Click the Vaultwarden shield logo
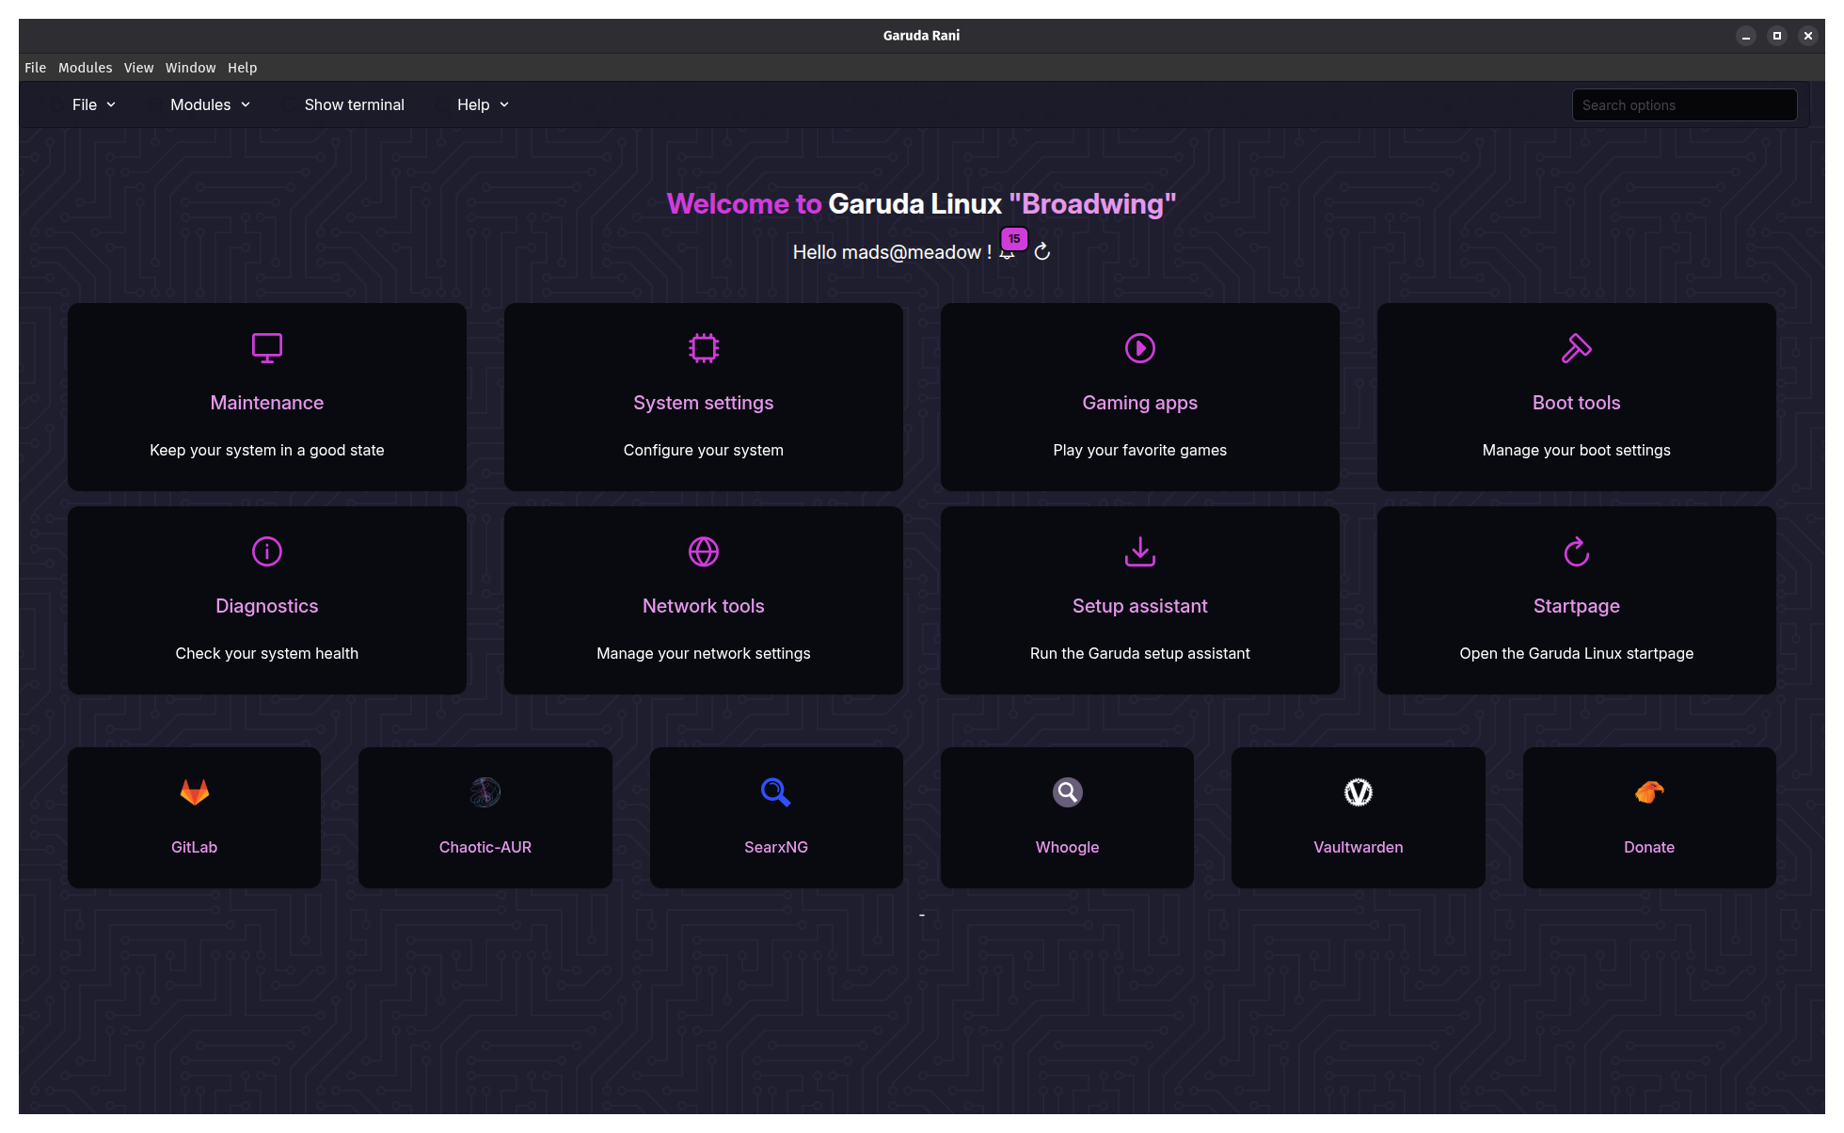 (x=1359, y=792)
